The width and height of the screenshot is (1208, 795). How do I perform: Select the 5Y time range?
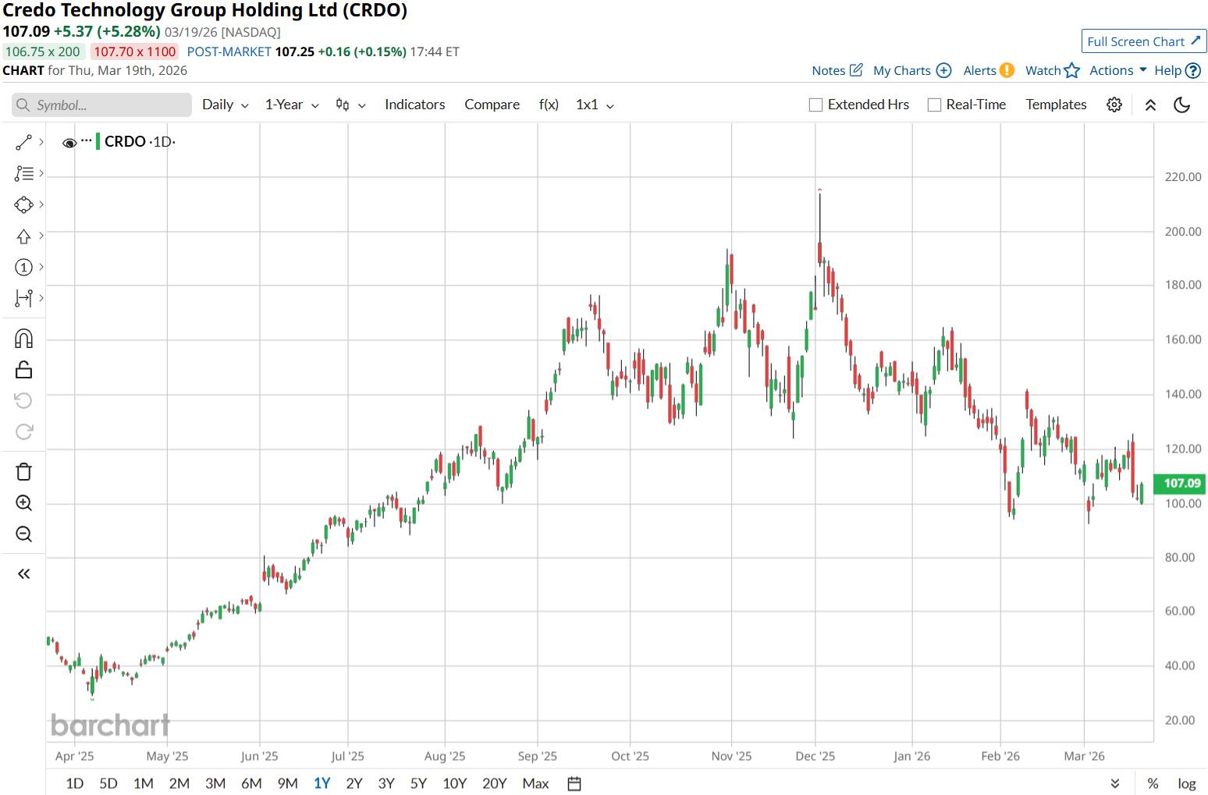tap(418, 783)
